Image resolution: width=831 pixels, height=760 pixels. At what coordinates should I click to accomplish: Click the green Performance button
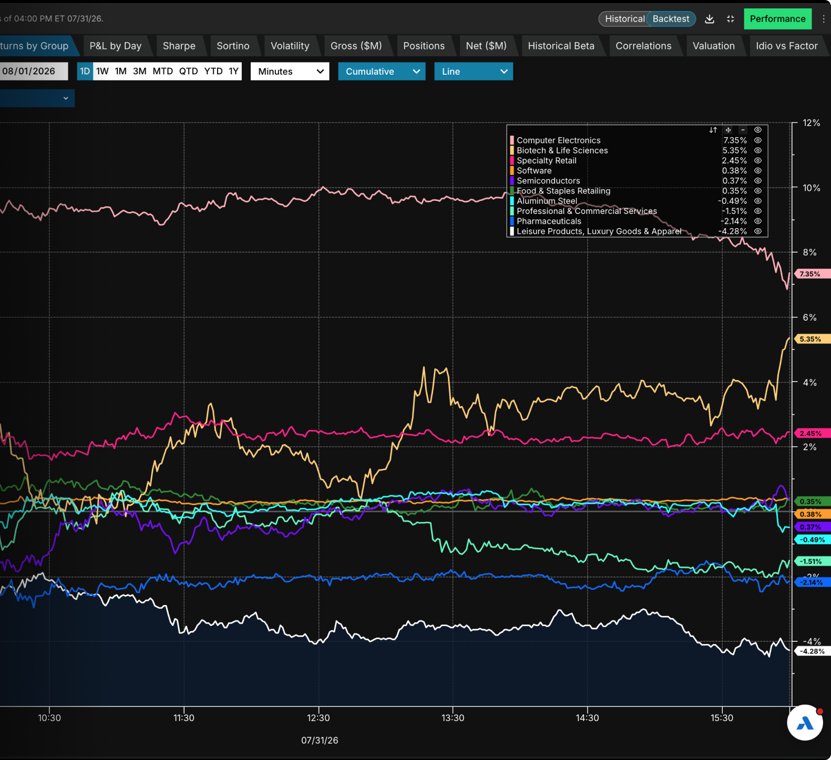click(x=777, y=19)
